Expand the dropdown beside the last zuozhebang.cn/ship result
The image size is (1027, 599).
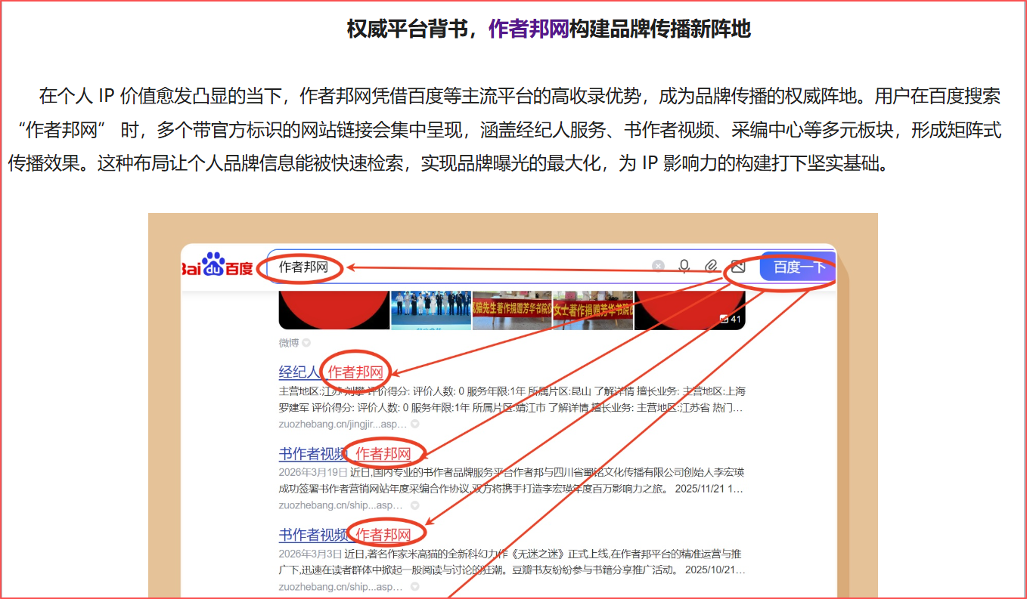coord(414,586)
